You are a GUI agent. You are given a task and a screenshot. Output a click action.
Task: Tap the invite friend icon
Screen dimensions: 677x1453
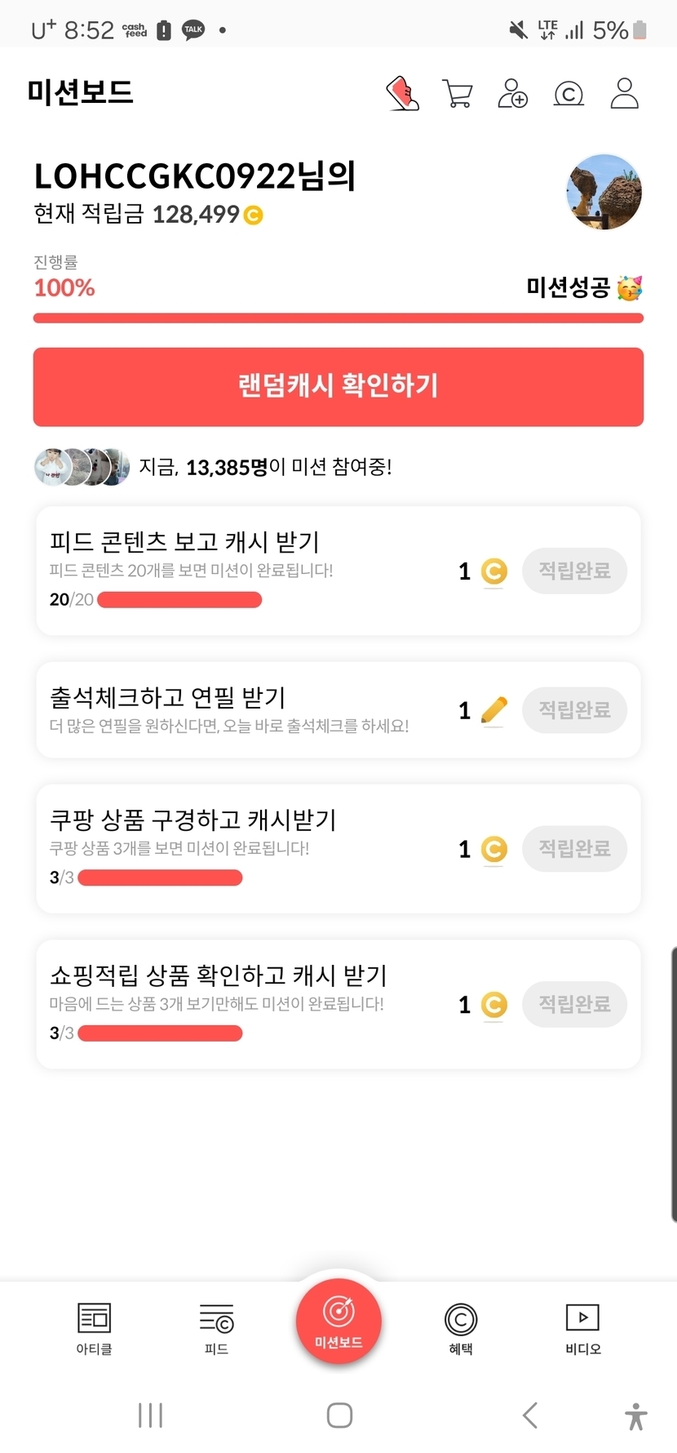512,94
